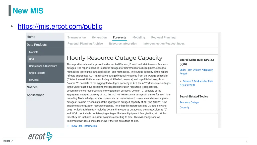Go to Home in sidebar
Screen dimensions: 257x145
click(31, 37)
